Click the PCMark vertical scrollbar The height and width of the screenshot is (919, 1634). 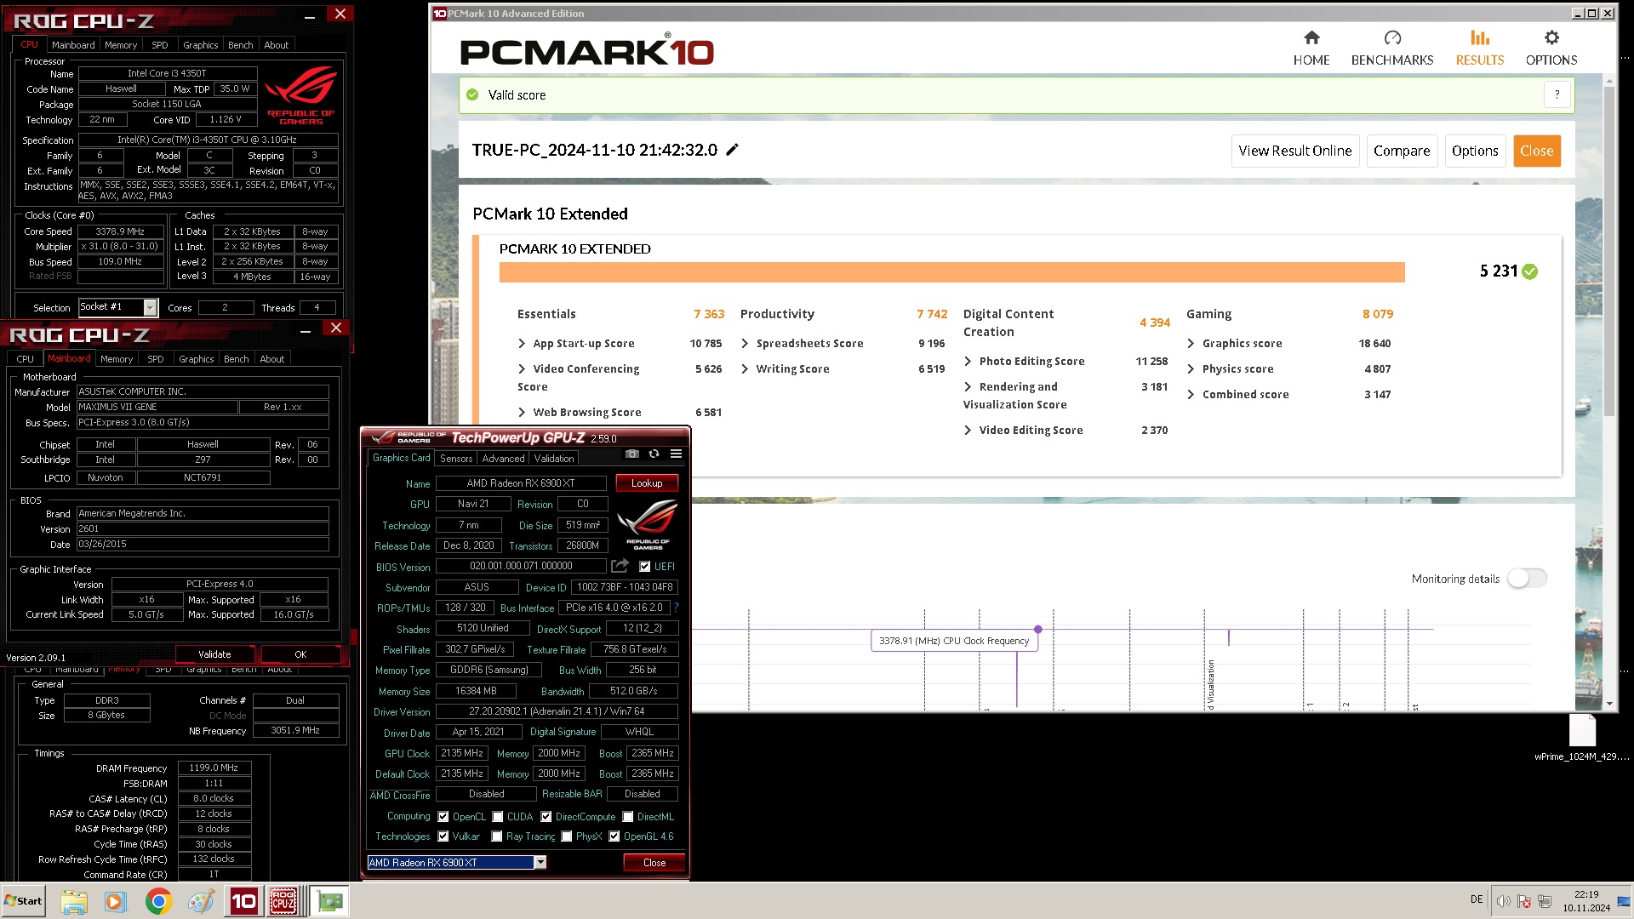pos(1608,254)
